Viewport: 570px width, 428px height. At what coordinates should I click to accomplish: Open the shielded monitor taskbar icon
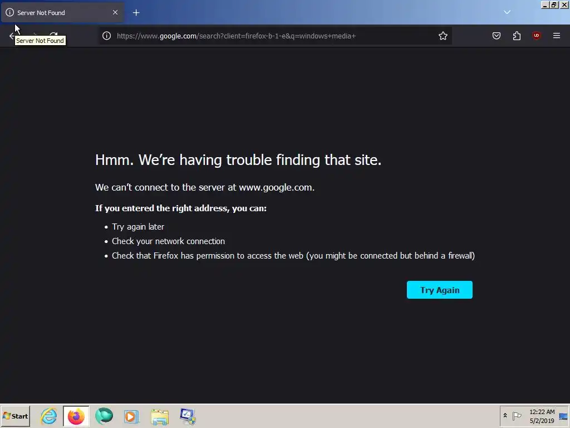tap(188, 416)
